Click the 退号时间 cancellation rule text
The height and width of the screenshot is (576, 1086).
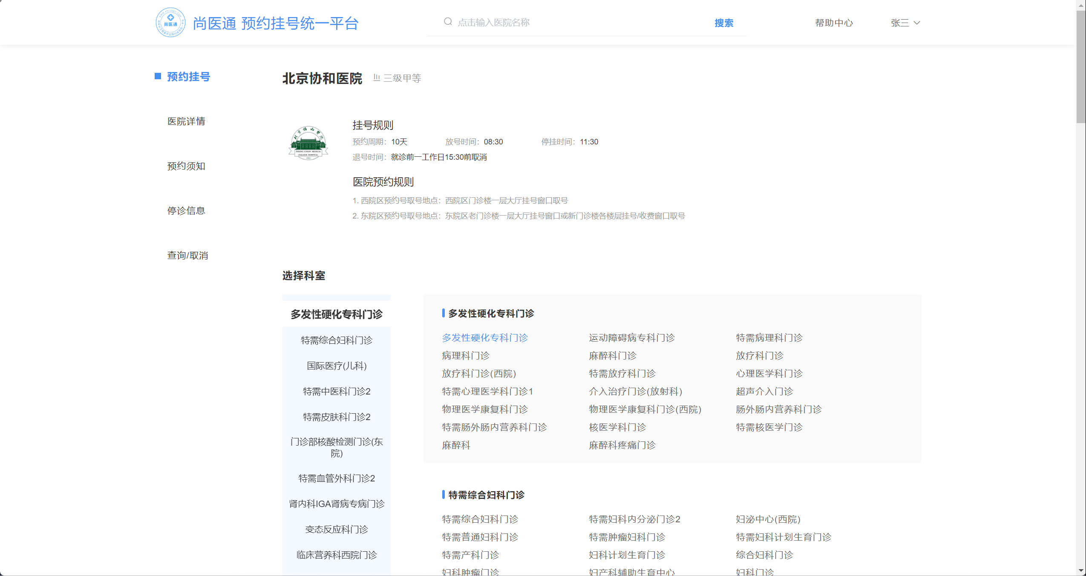coord(420,157)
